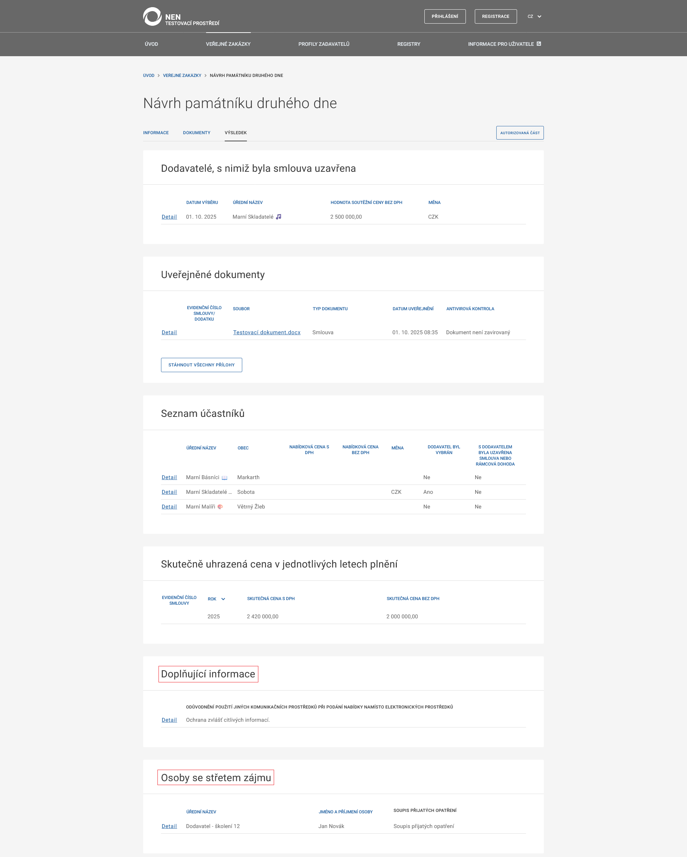687x857 pixels.
Task: Switch to the Dokumenty tab
Action: (x=196, y=133)
